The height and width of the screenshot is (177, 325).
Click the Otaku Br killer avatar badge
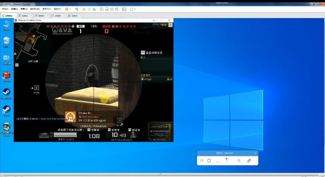[x=70, y=117]
